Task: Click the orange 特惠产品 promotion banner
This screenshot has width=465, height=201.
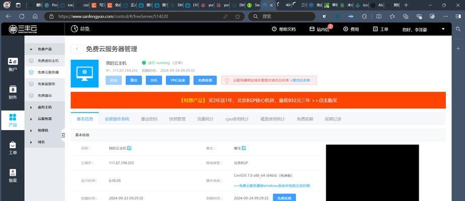Action: click(258, 100)
